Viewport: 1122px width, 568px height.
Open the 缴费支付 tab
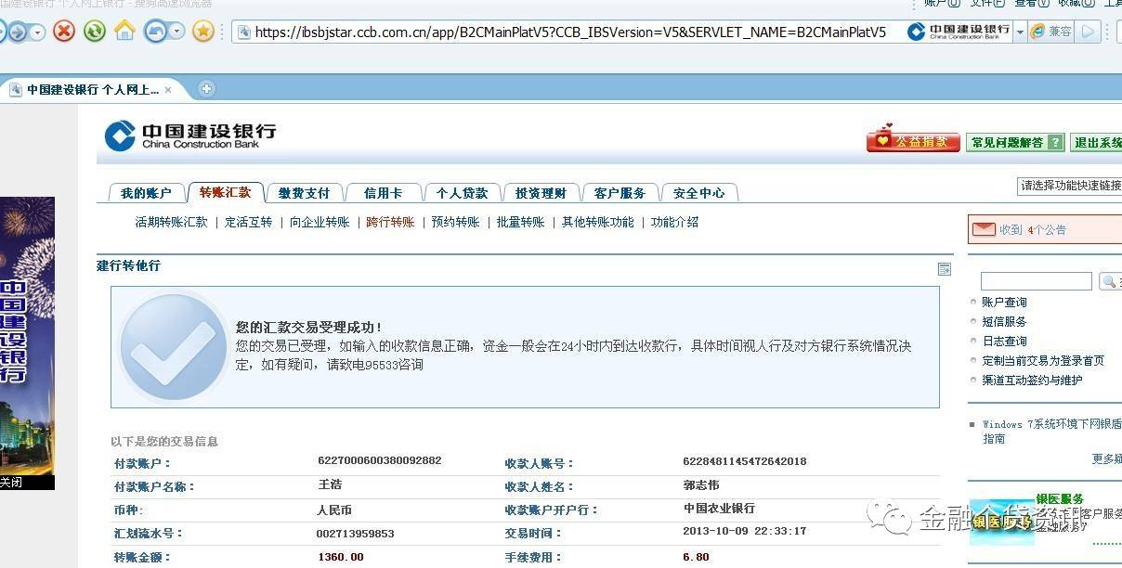click(305, 193)
